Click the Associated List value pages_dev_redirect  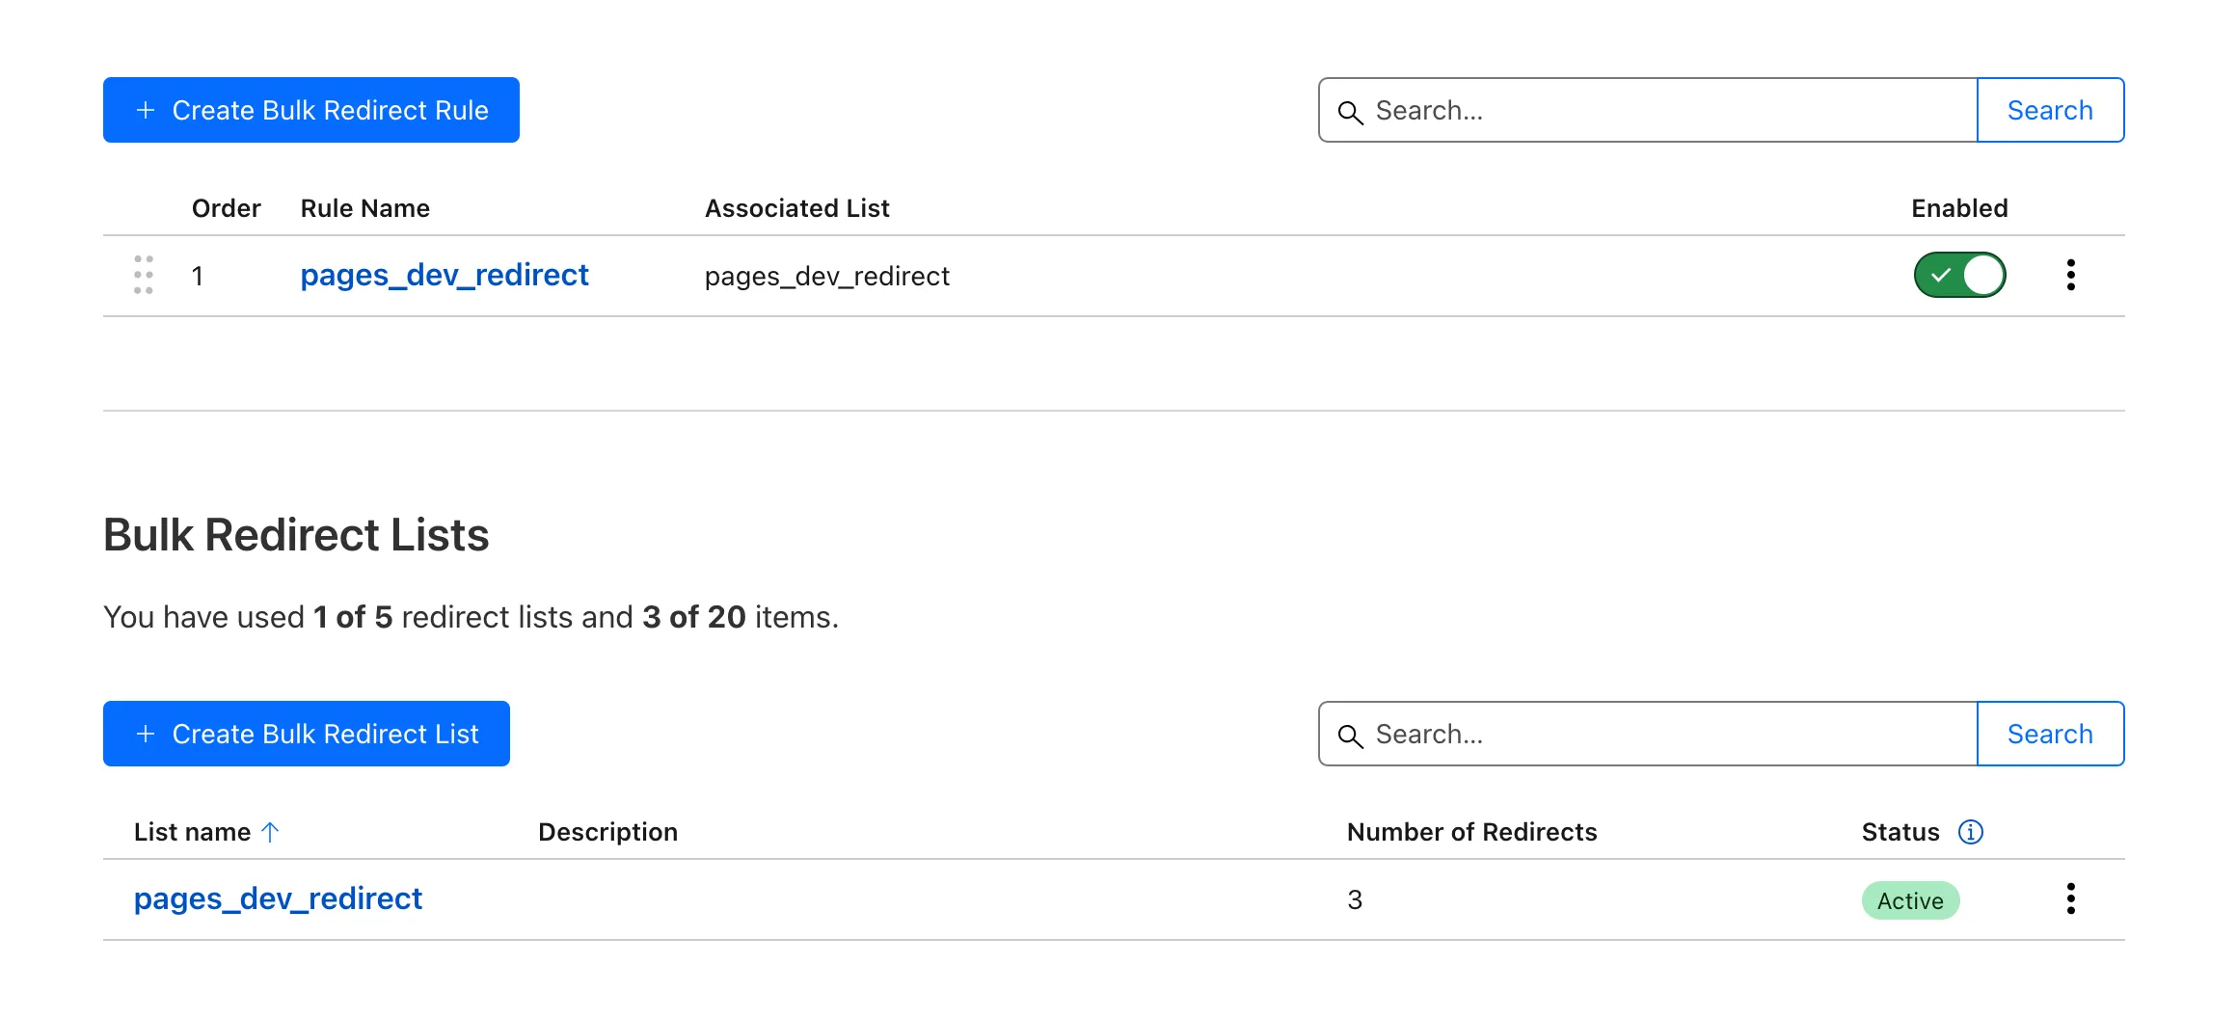click(826, 277)
